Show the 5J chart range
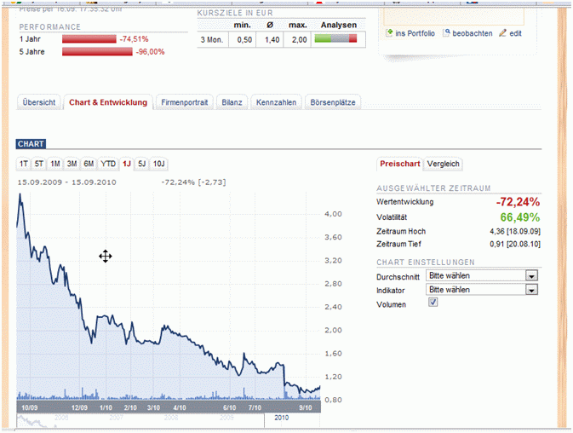This screenshot has width=573, height=433. click(142, 164)
